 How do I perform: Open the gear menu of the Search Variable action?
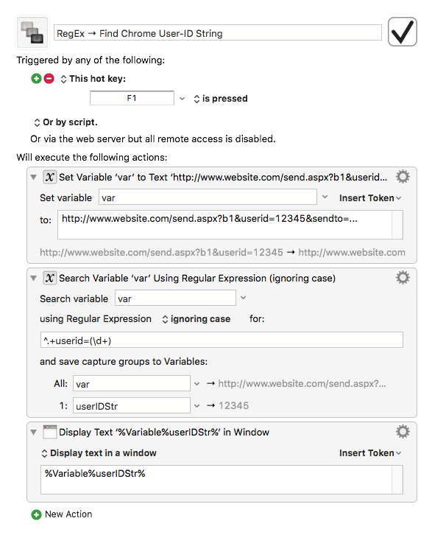[403, 278]
